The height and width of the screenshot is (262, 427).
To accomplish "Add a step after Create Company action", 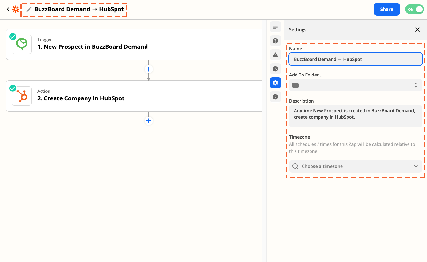I will [148, 121].
